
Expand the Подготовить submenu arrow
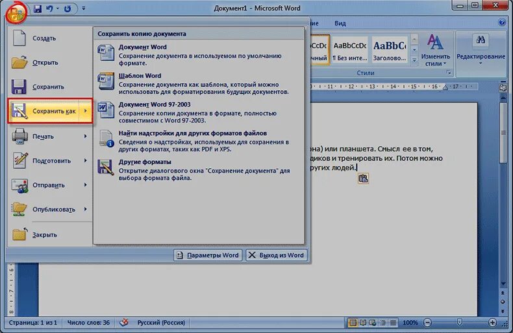tap(86, 160)
